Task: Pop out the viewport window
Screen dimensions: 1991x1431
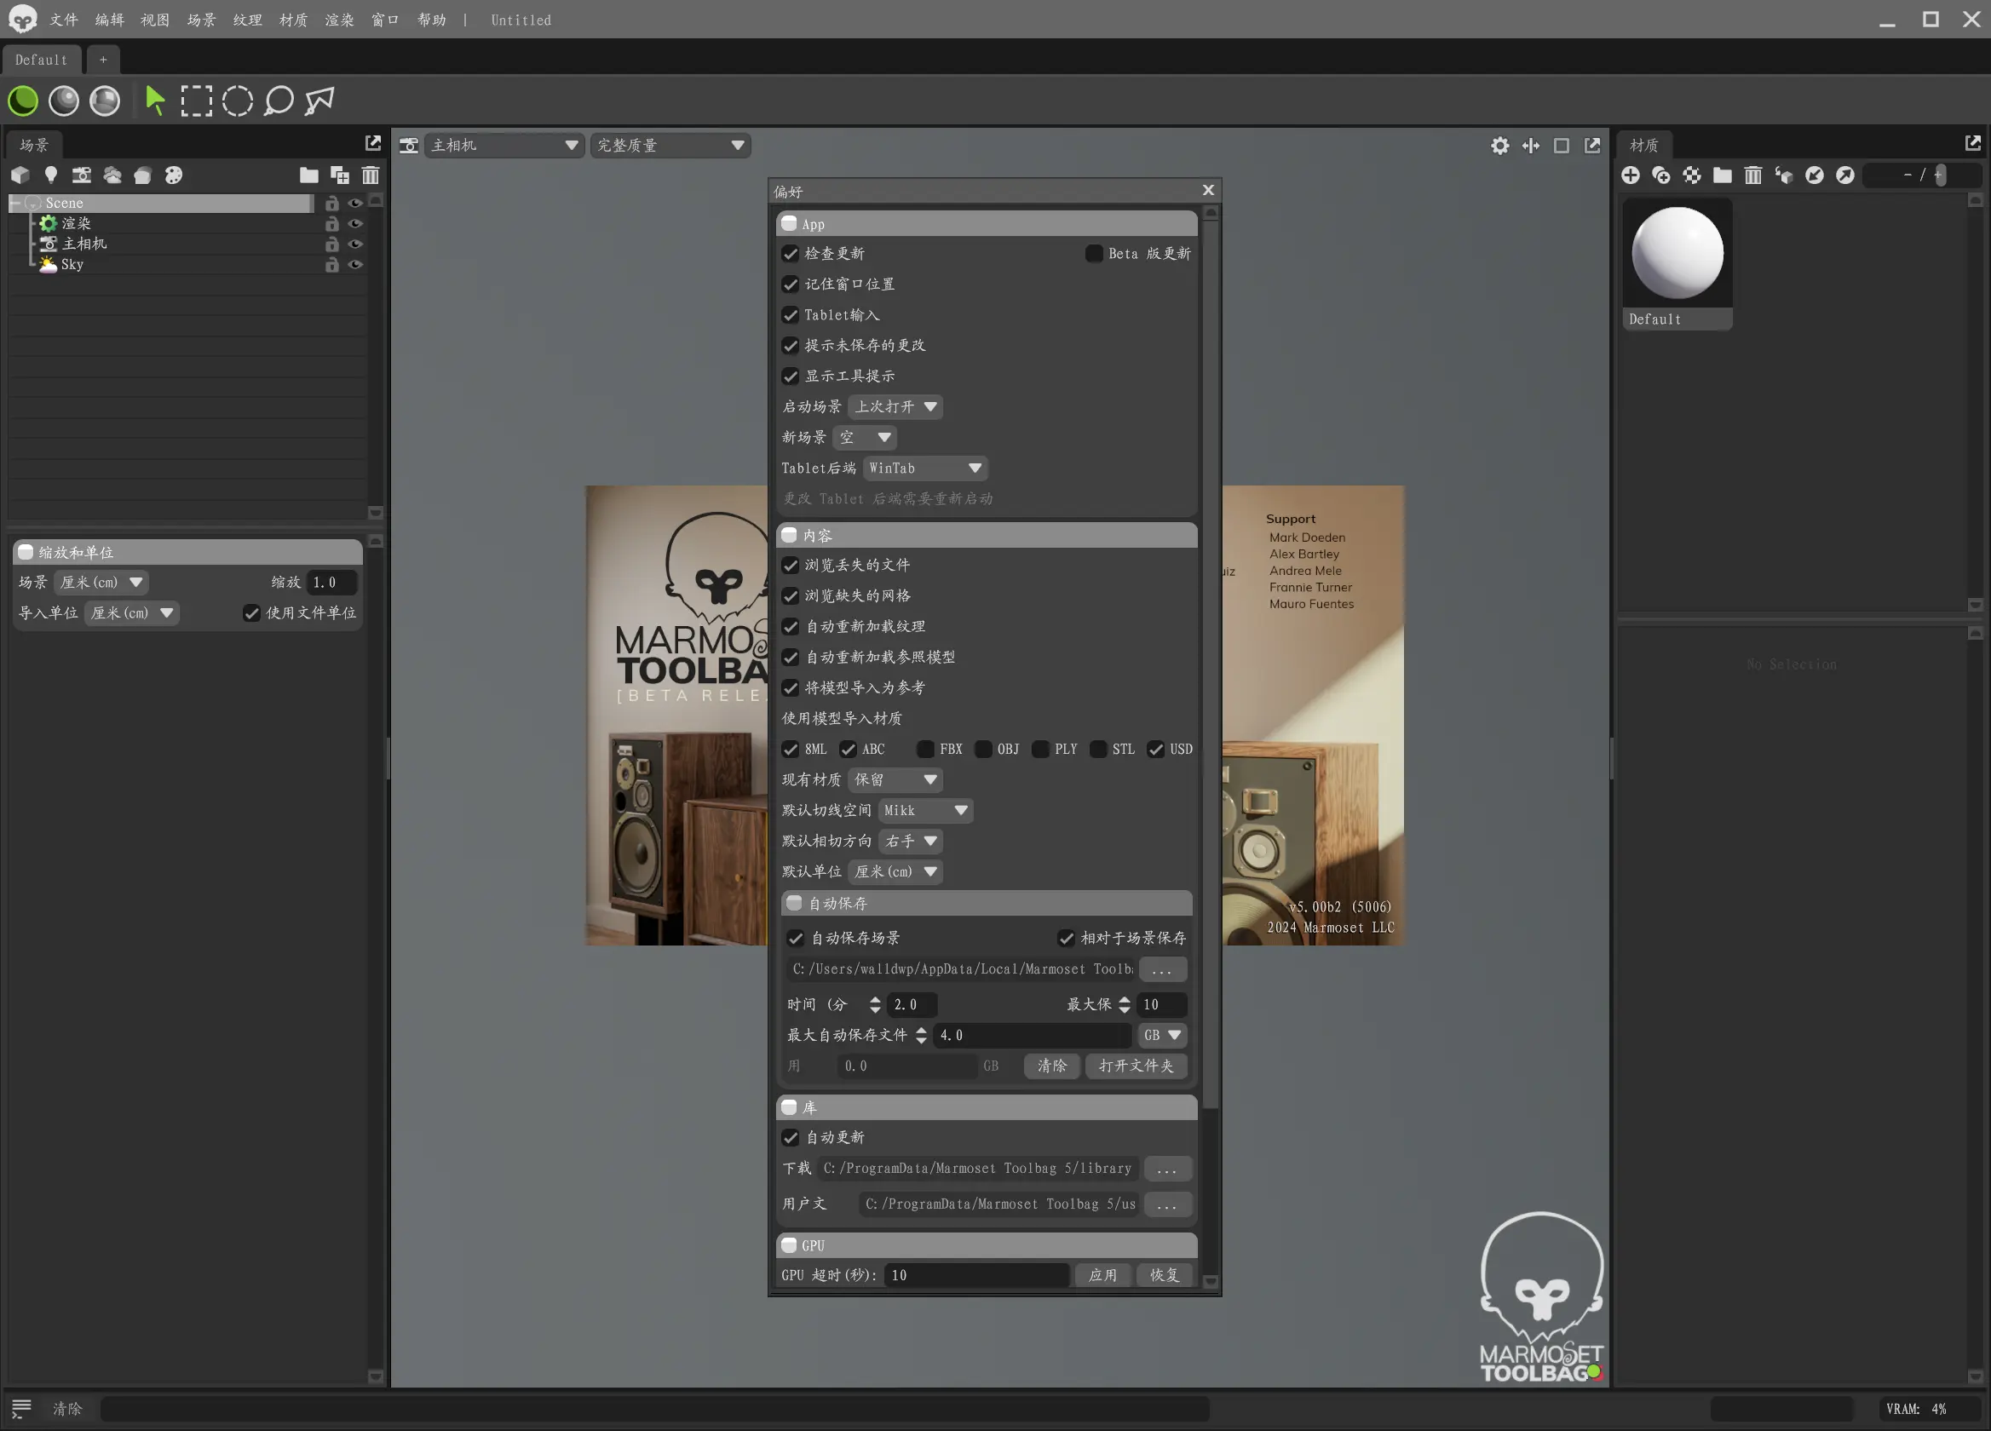Action: (x=1592, y=146)
